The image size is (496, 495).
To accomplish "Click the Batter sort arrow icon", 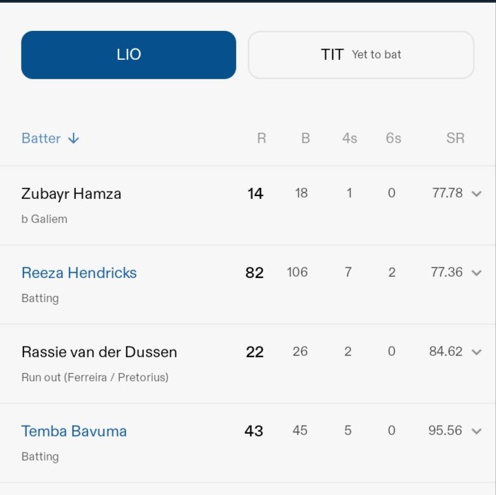I will [x=74, y=138].
